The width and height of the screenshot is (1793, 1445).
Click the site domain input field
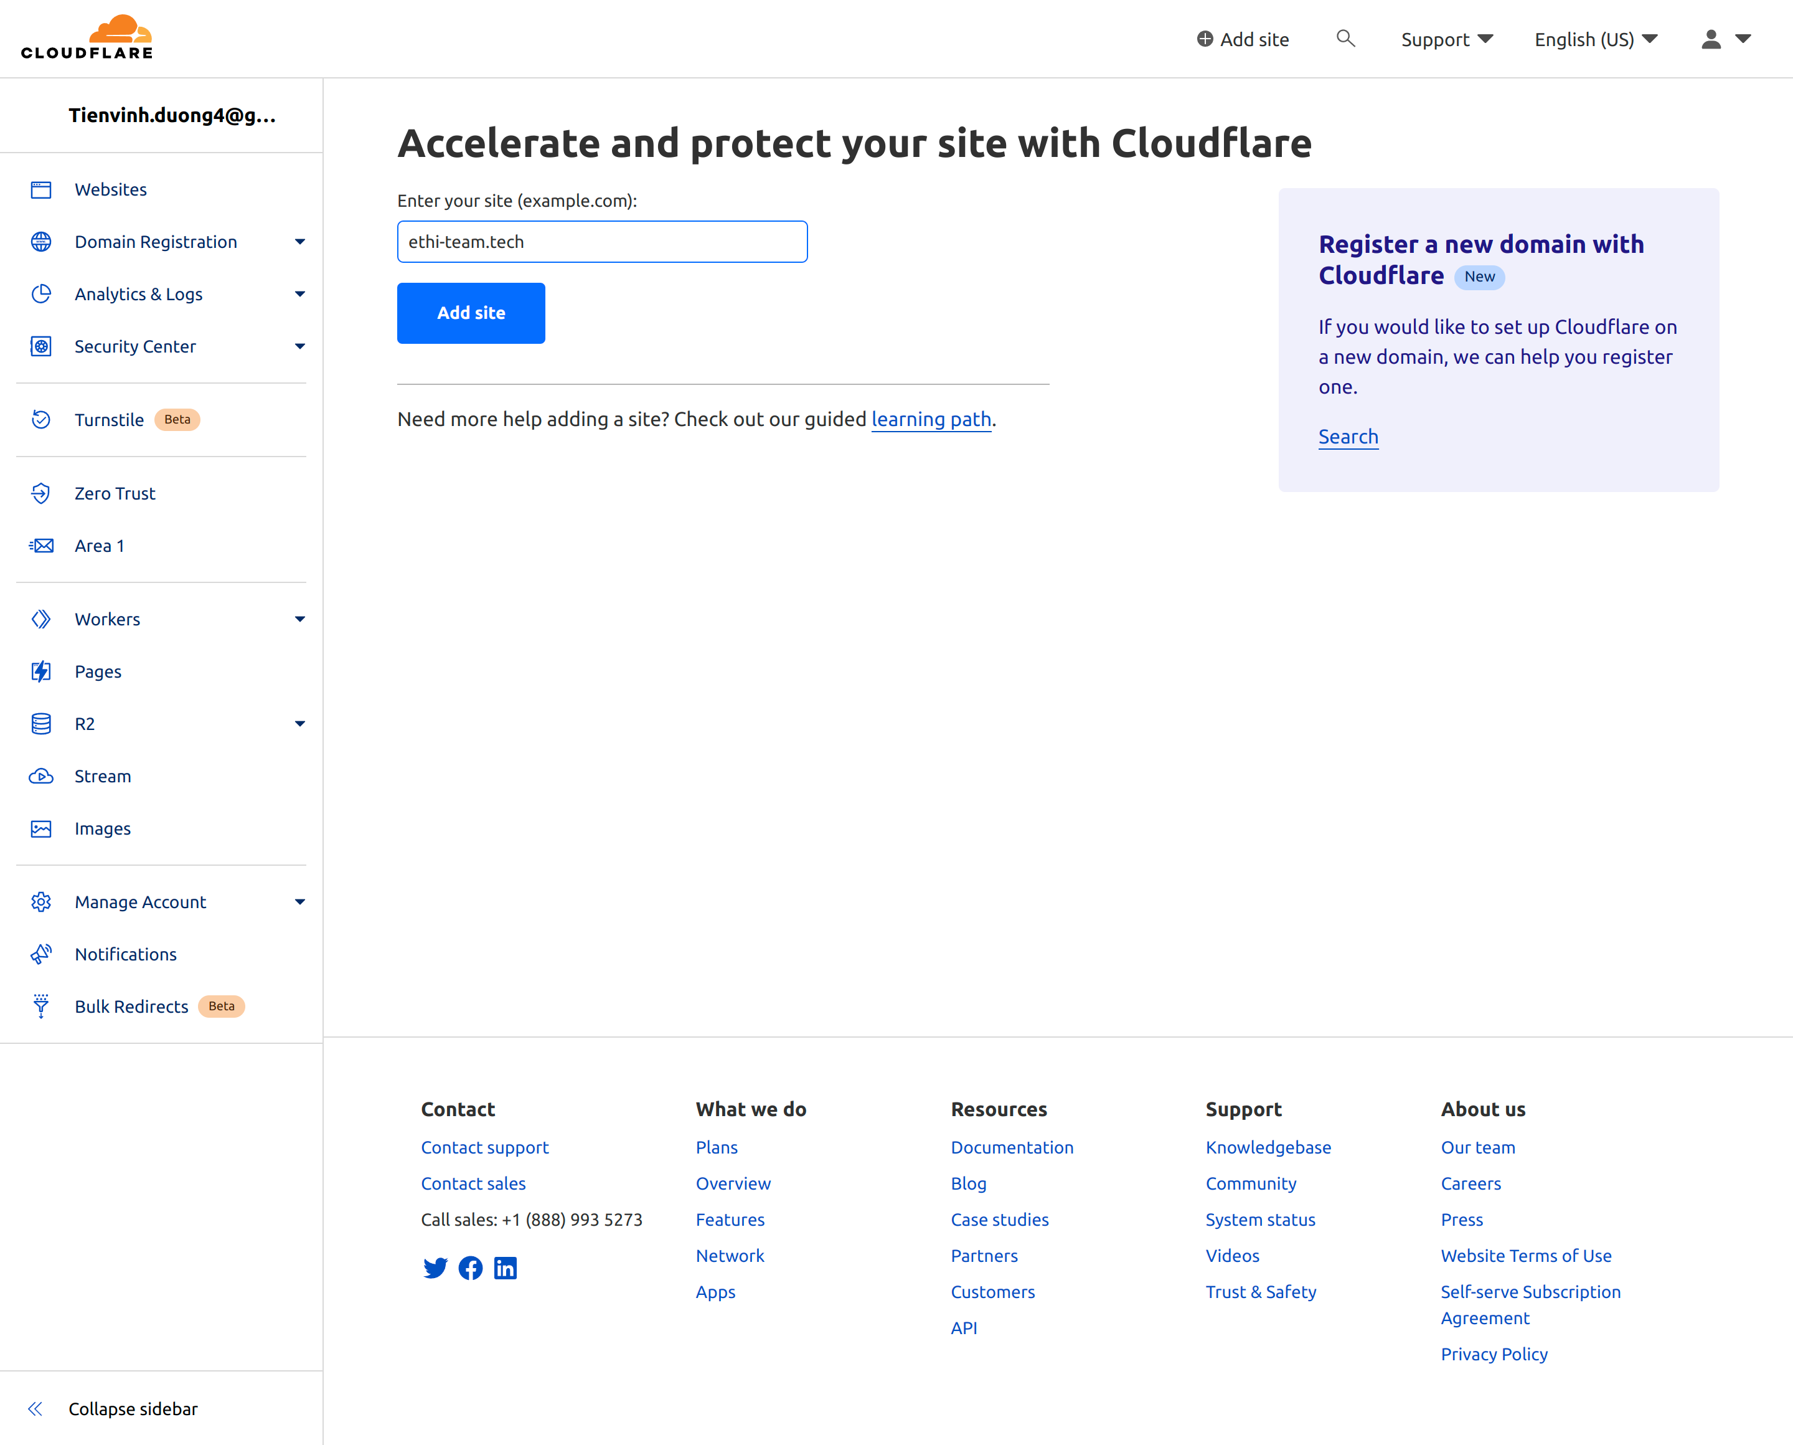603,242
